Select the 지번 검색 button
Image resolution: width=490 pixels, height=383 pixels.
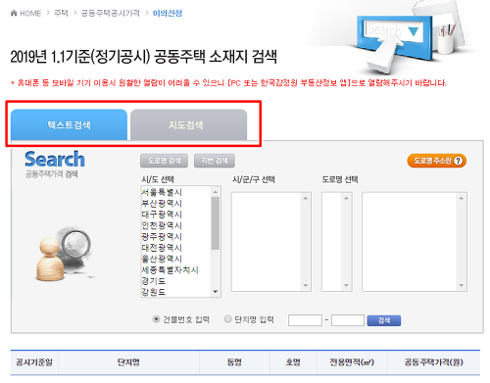point(215,161)
